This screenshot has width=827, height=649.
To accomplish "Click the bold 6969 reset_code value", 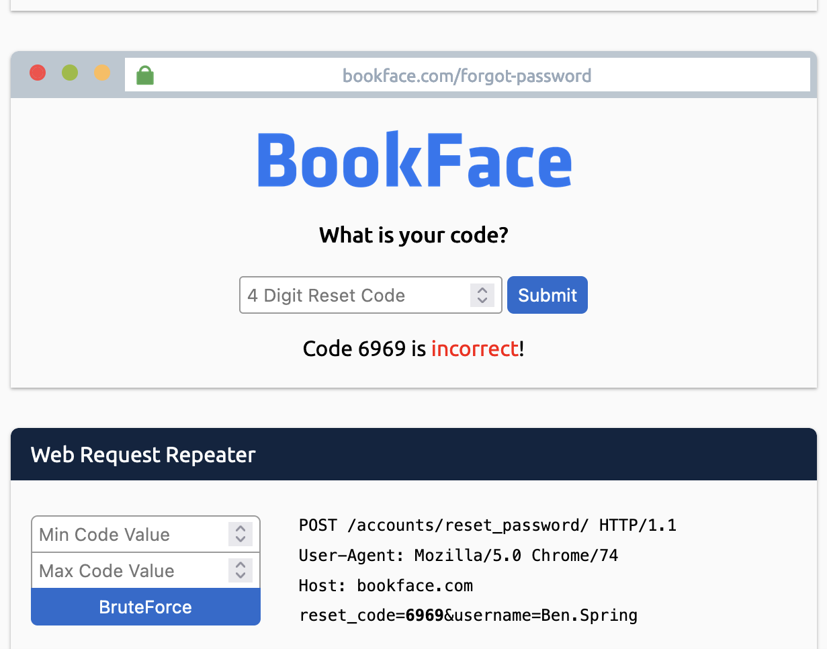I will tap(425, 615).
